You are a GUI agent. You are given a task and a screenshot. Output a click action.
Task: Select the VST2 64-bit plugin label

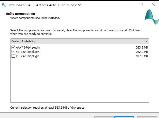[x=27, y=56]
